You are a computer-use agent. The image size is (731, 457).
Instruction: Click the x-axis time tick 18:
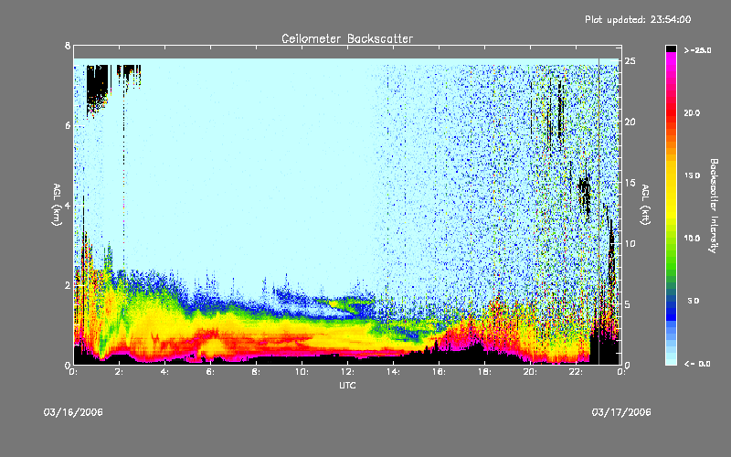click(484, 372)
